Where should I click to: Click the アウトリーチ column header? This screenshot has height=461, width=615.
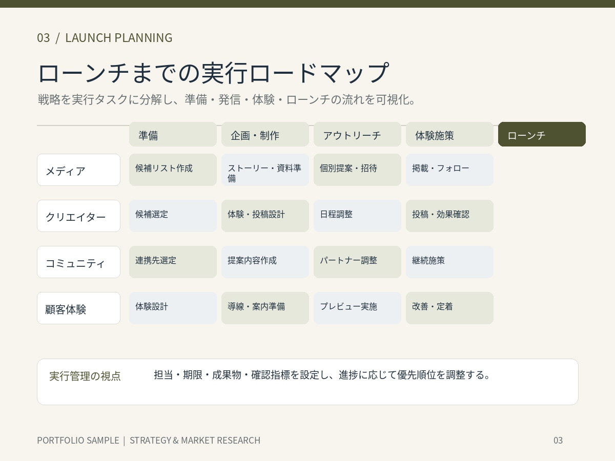pyautogui.click(x=357, y=134)
